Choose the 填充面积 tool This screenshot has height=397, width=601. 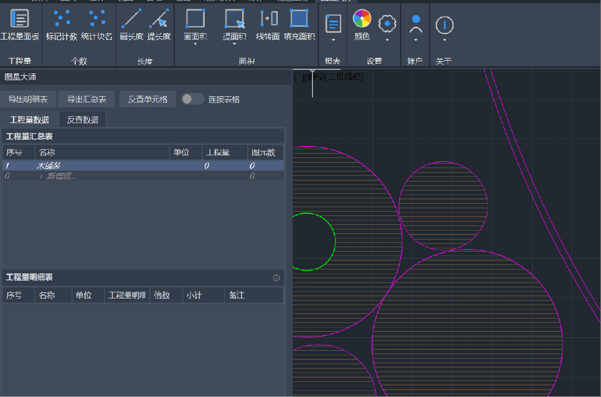[x=299, y=24]
